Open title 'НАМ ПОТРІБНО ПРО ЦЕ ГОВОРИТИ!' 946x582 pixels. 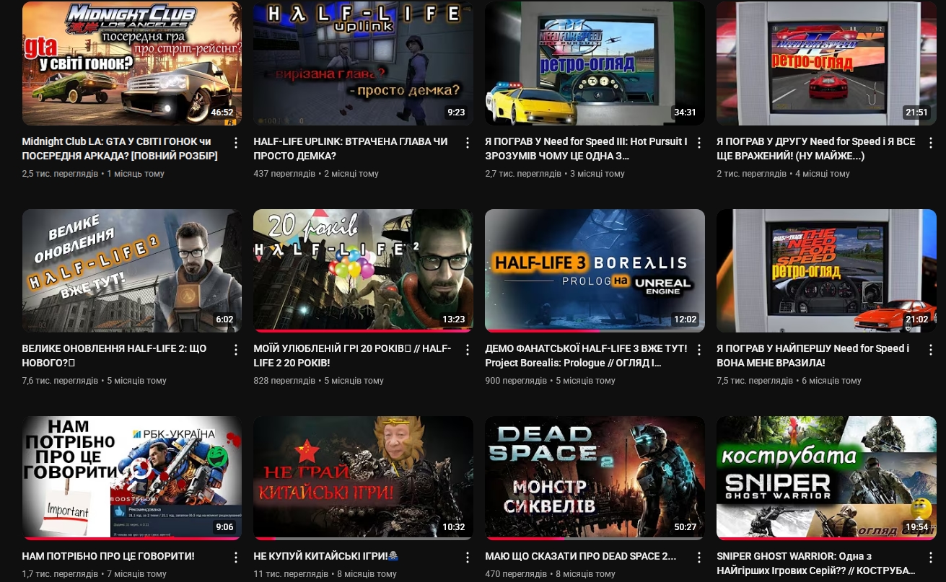tap(108, 556)
